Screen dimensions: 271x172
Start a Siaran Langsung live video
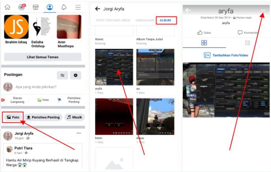click(13, 100)
